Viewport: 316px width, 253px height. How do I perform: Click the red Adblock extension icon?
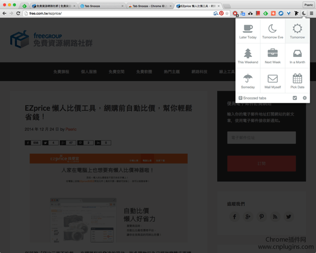(x=235, y=13)
